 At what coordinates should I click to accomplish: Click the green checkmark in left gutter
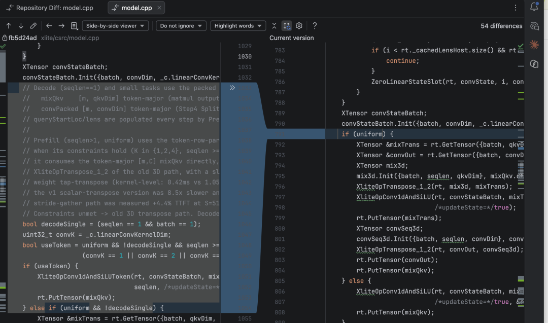[x=3, y=46]
